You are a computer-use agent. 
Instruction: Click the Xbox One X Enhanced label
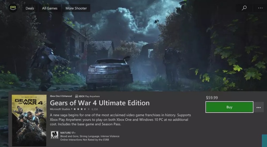coord(61,96)
